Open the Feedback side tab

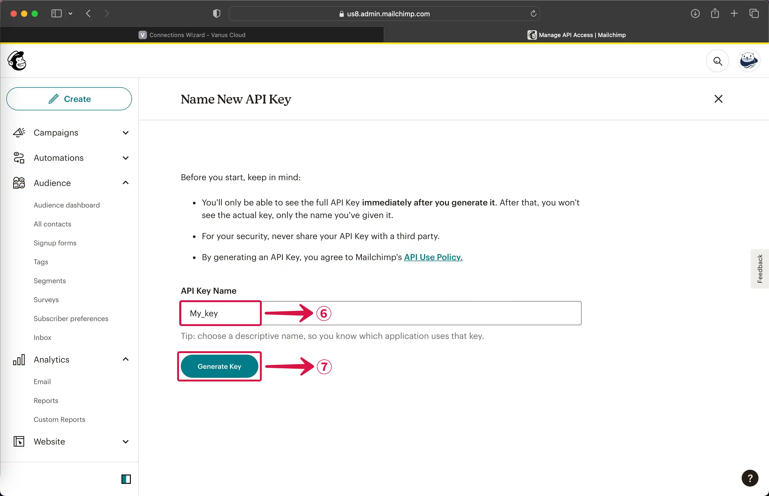click(760, 268)
